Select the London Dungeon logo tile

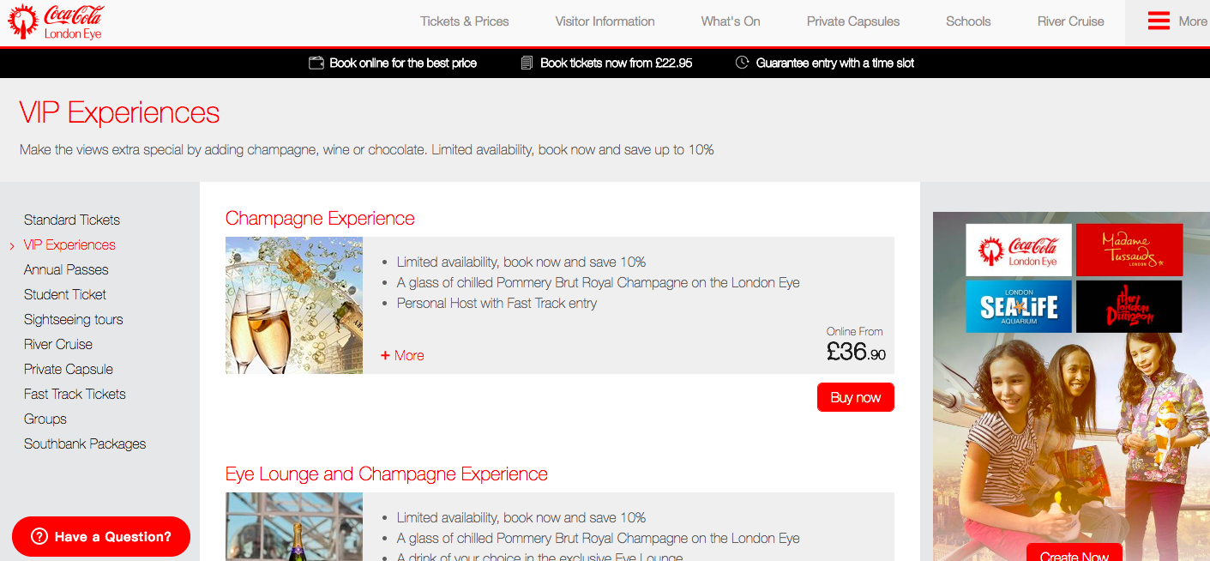click(1129, 306)
